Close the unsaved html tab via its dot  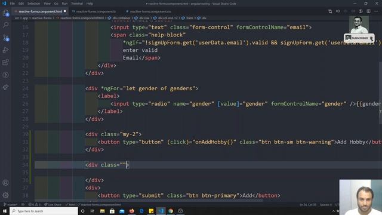pyautogui.click(x=65, y=11)
